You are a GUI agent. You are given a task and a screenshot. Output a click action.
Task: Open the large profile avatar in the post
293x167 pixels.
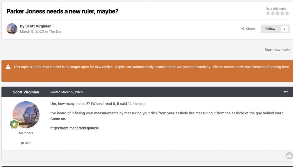[26, 115]
